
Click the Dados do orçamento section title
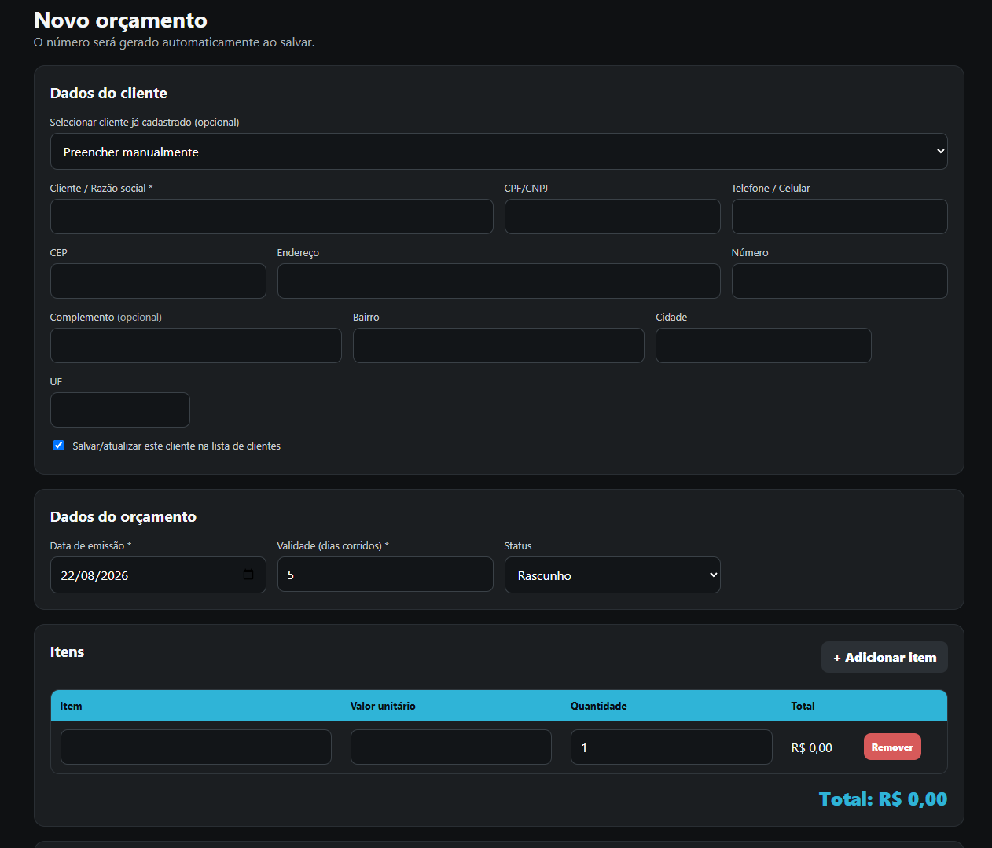[x=123, y=516]
